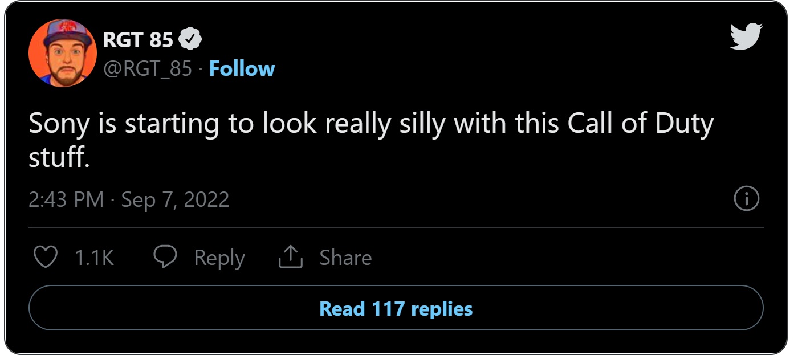
Task: Click the Reply text label
Action: tap(219, 258)
